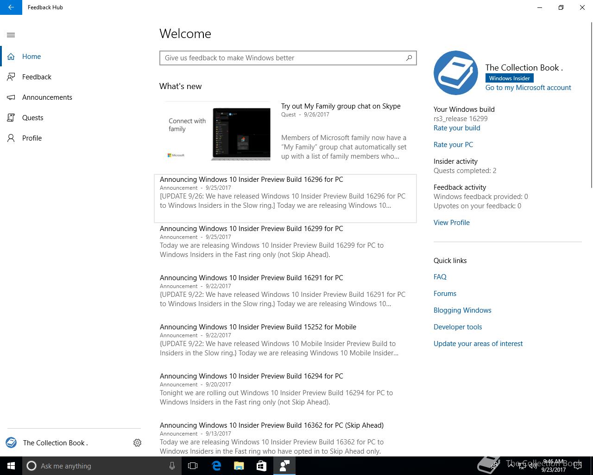593x475 pixels.
Task: Click the Quests checklist icon
Action: 11,118
